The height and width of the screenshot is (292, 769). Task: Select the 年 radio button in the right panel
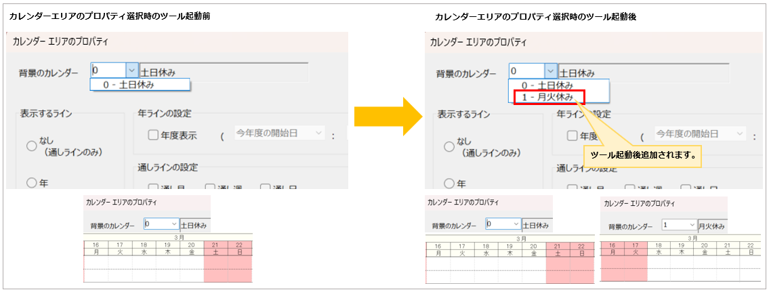click(x=449, y=184)
